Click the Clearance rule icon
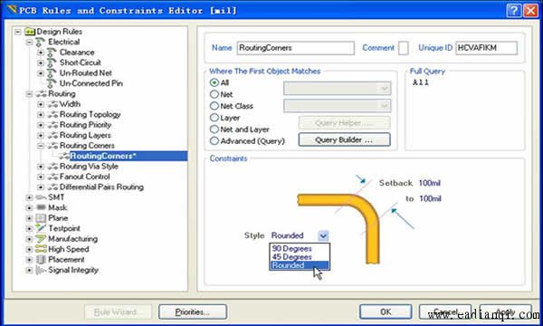Viewport: 543px width, 326px height. click(x=52, y=53)
